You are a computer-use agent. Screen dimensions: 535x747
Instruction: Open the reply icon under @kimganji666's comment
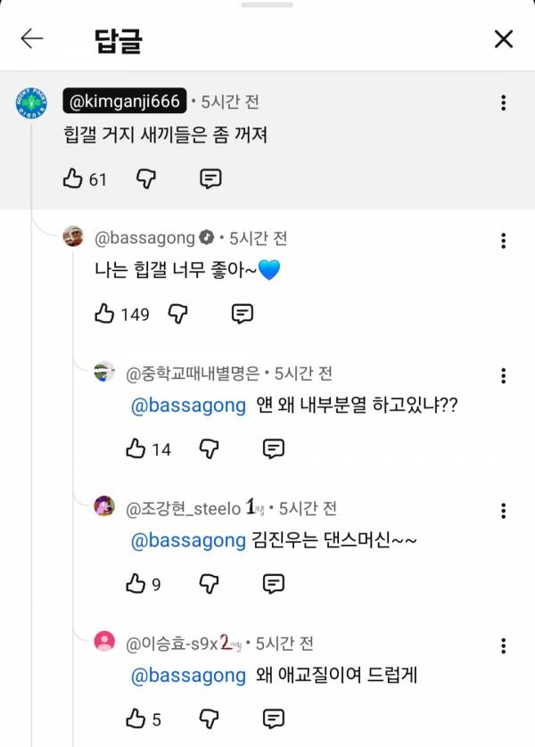click(x=209, y=178)
